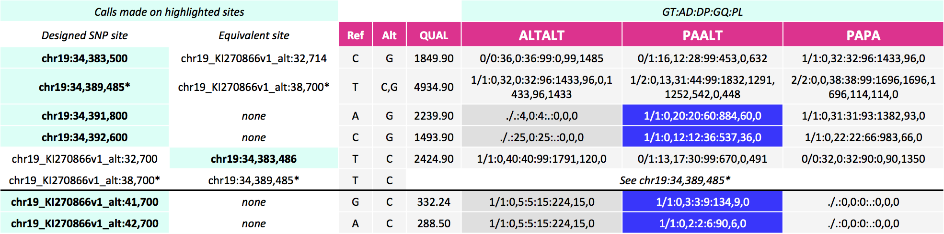Select the blue cell 1/1:0,3:3:9:134,9,0
This screenshot has height=234, width=944.
pos(702,202)
